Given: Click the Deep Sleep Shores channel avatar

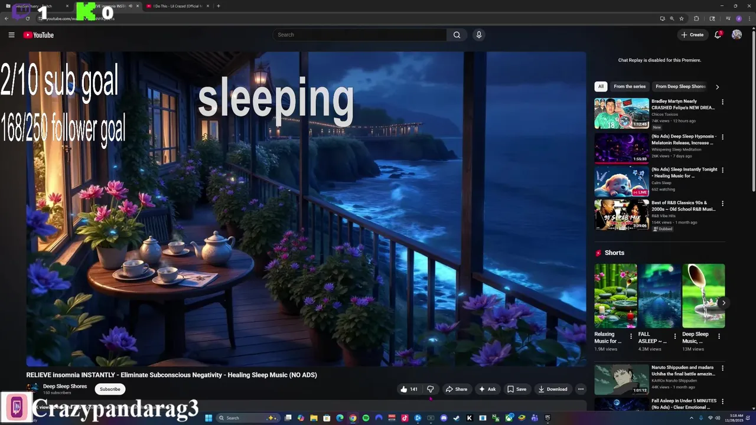Looking at the screenshot, I should pos(32,388).
